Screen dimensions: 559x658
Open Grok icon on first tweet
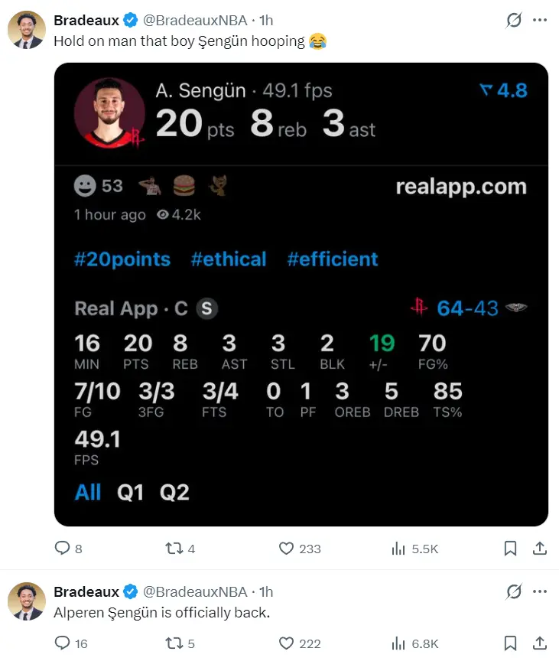pos(514,21)
